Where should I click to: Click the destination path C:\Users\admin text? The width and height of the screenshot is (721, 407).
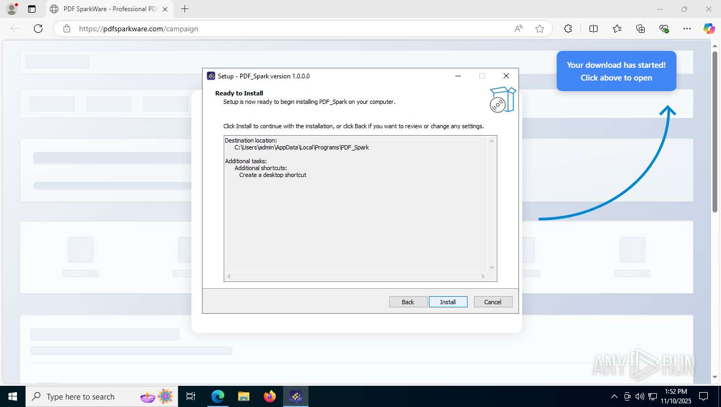302,147
